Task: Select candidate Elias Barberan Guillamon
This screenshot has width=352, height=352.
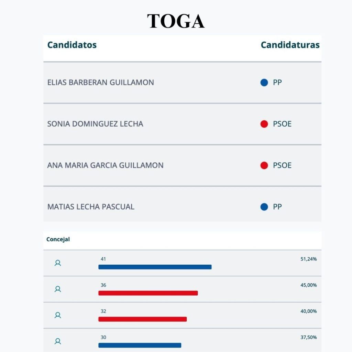Action: (x=100, y=82)
